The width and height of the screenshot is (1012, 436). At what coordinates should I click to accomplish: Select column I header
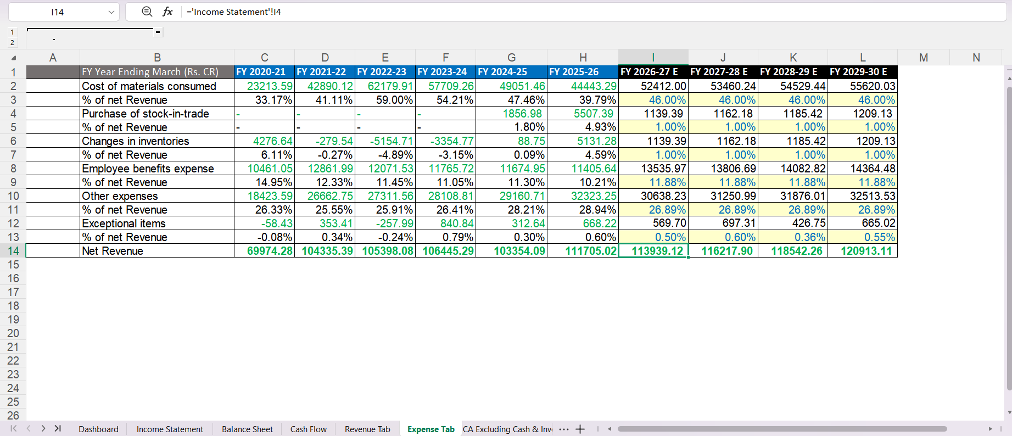point(653,58)
